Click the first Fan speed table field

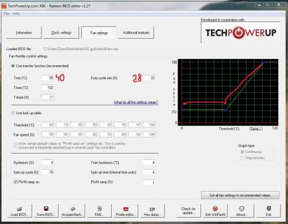[x=48, y=135]
